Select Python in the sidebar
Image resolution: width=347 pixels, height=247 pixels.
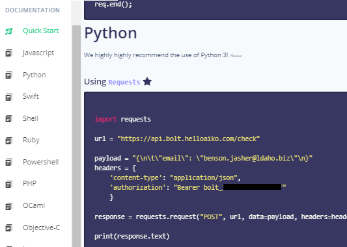(35, 75)
